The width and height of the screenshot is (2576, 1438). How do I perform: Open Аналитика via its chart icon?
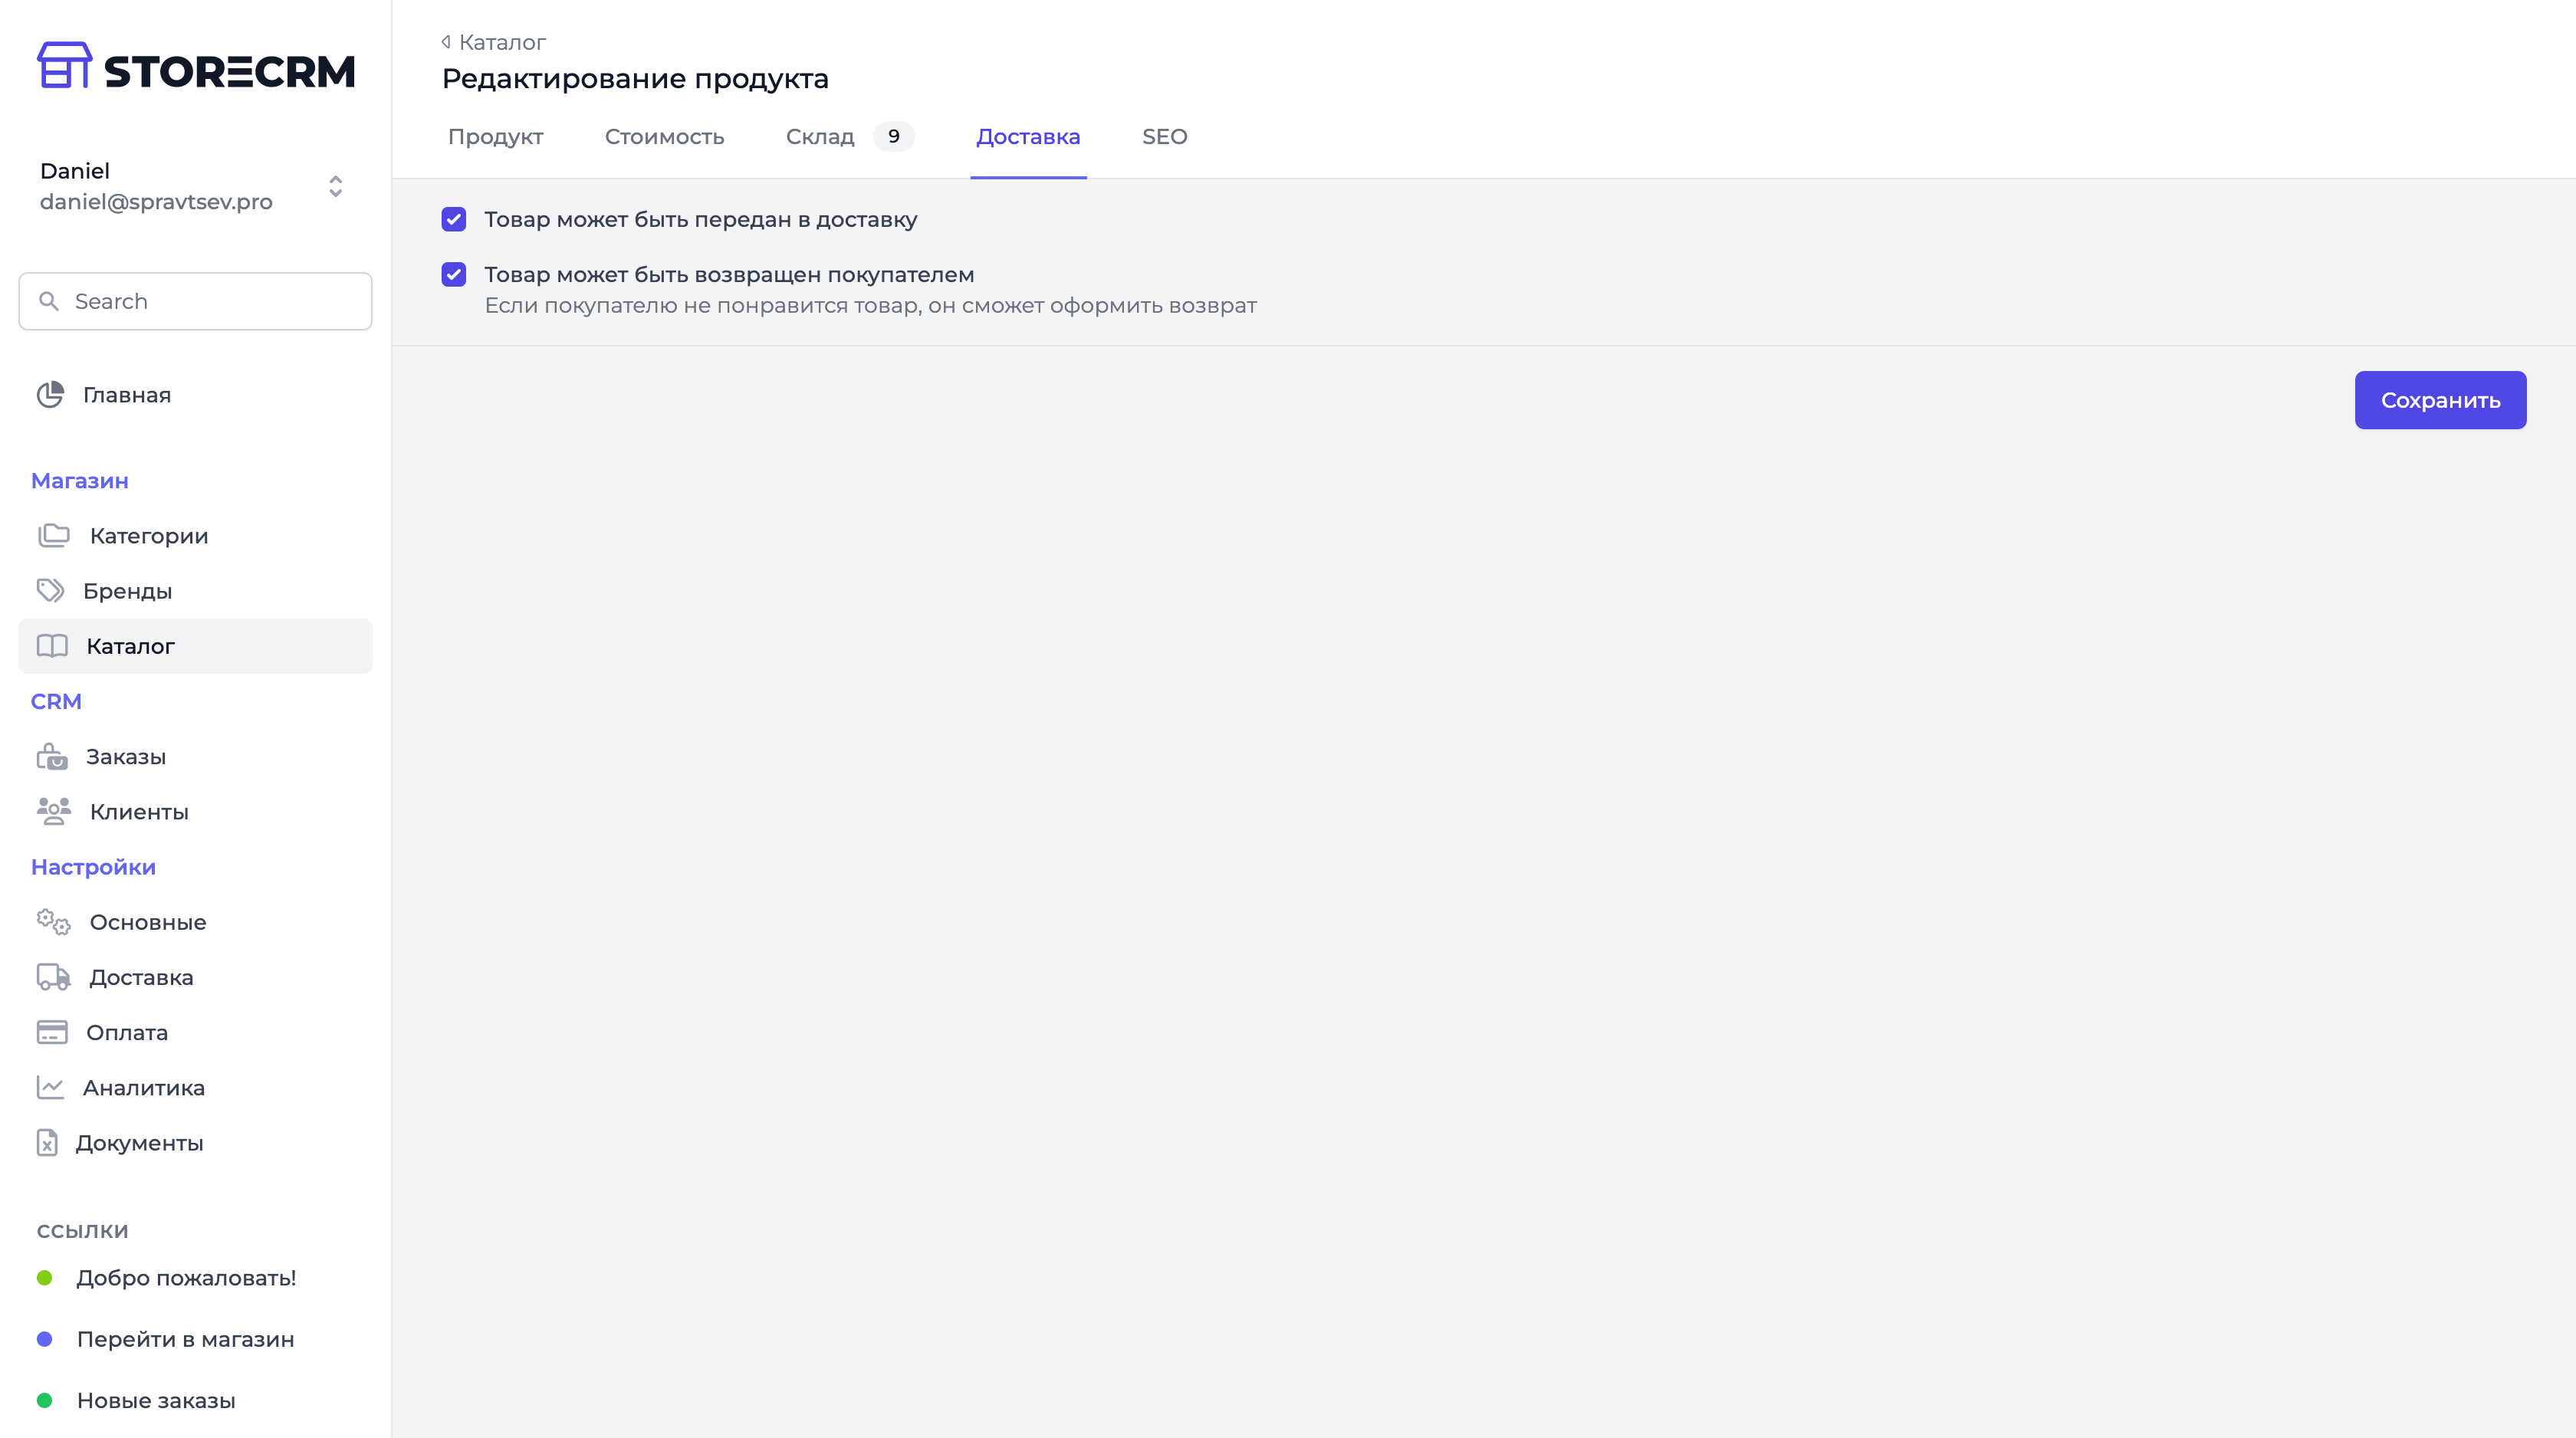(50, 1088)
